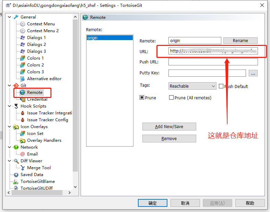Image resolution: width=270 pixels, height=212 pixels.
Task: Click the Merge Tool arrow icon
Action: click(23, 168)
